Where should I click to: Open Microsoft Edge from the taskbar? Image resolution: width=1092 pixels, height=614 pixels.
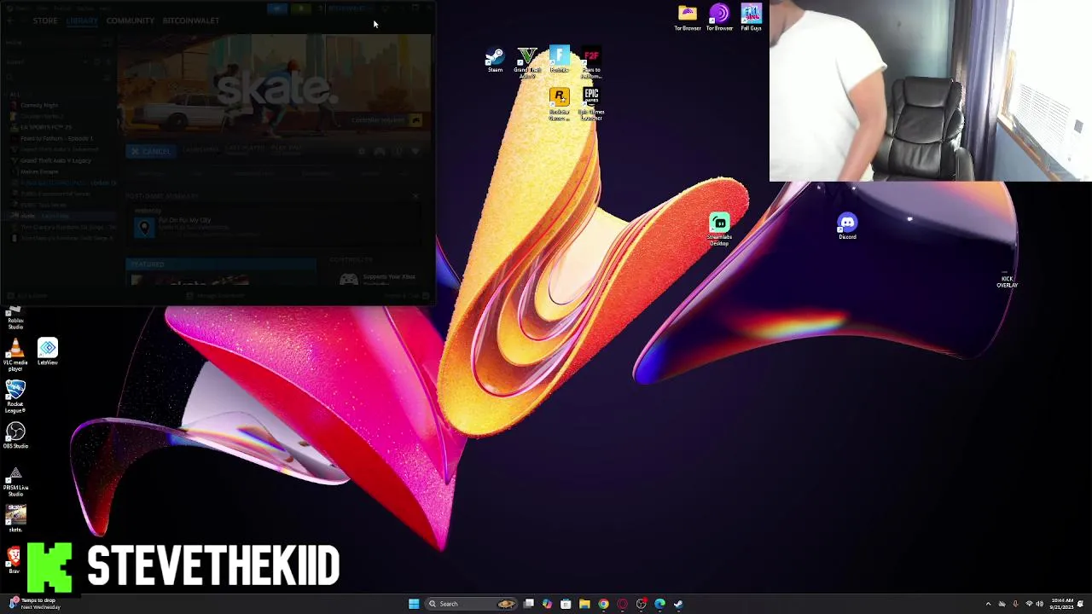659,604
